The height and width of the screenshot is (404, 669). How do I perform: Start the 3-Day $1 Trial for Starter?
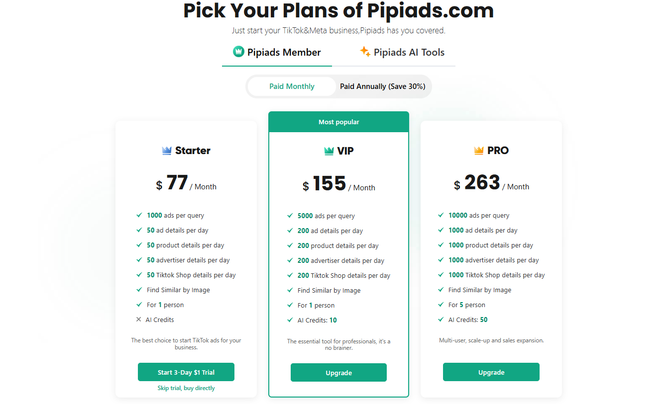[x=186, y=372]
